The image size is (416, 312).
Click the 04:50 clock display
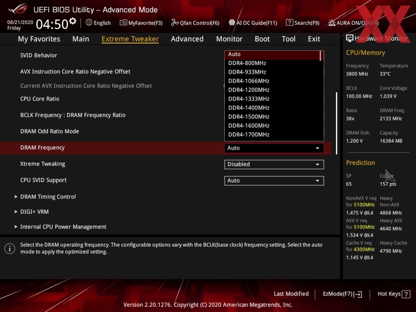52,24
